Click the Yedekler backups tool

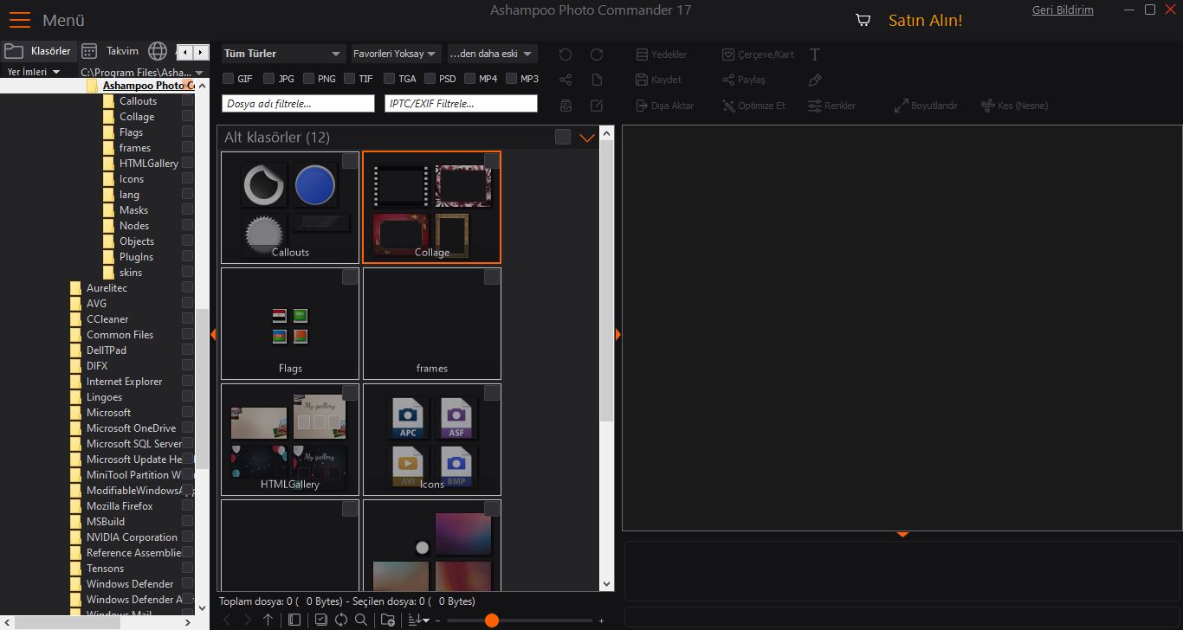[662, 55]
